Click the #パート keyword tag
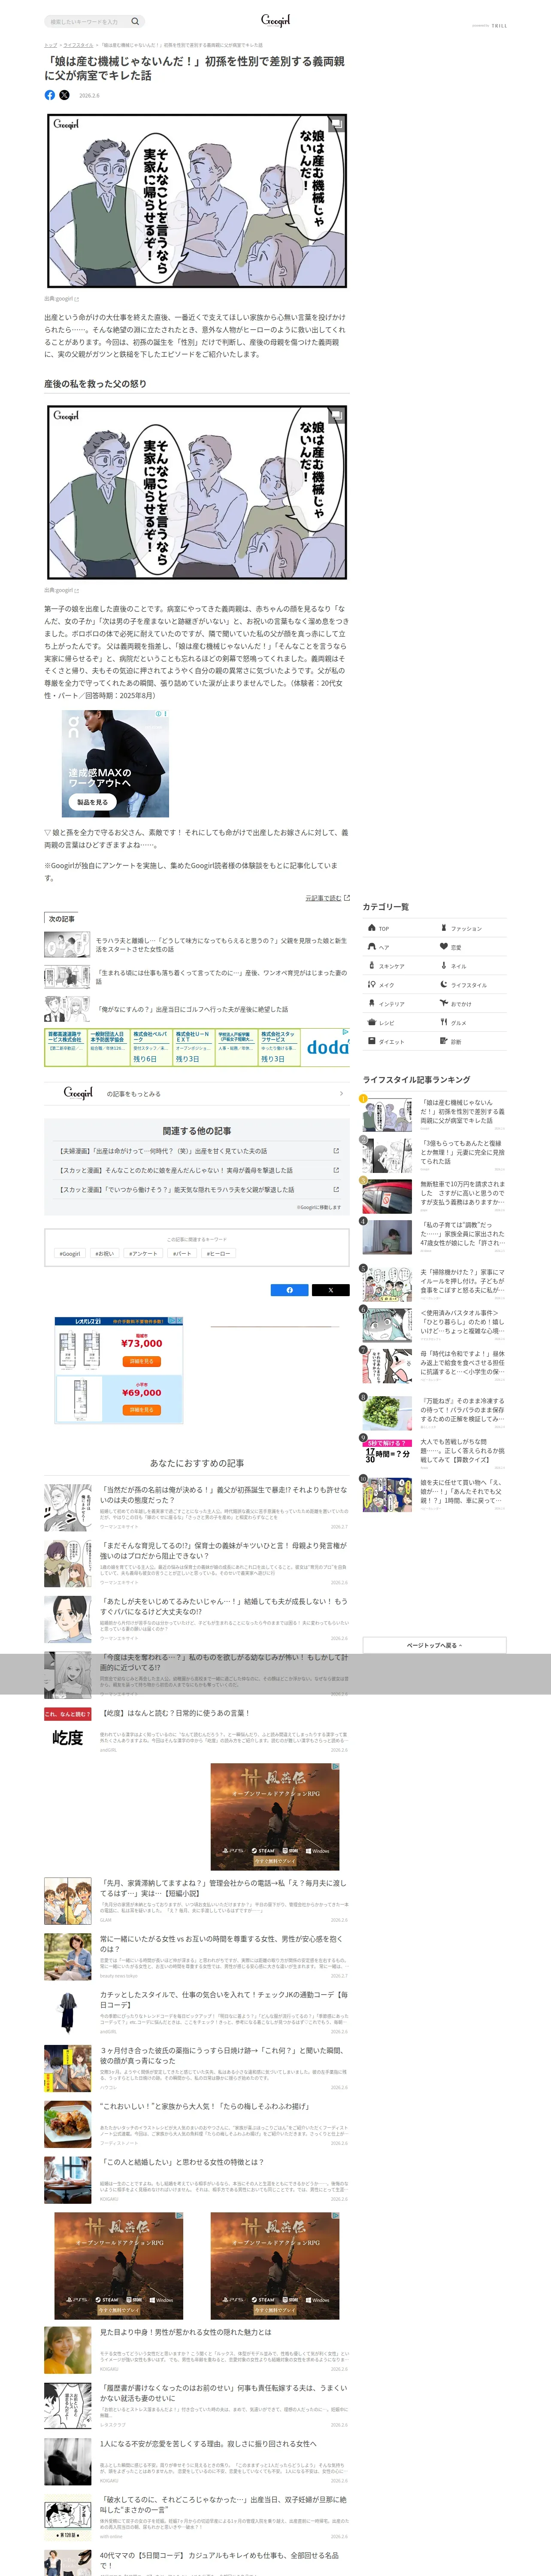The width and height of the screenshot is (551, 2576). [182, 1253]
